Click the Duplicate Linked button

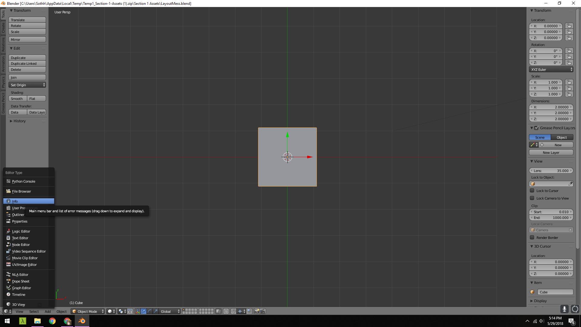pyautogui.click(x=27, y=64)
